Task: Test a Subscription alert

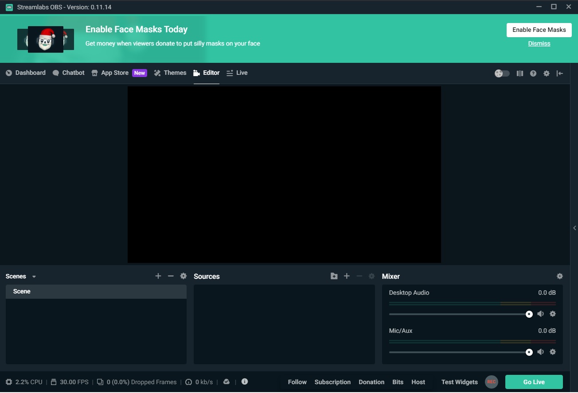Action: click(x=332, y=382)
